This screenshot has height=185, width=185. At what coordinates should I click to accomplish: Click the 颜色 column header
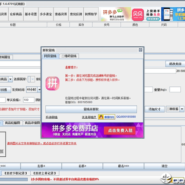[135, 25]
